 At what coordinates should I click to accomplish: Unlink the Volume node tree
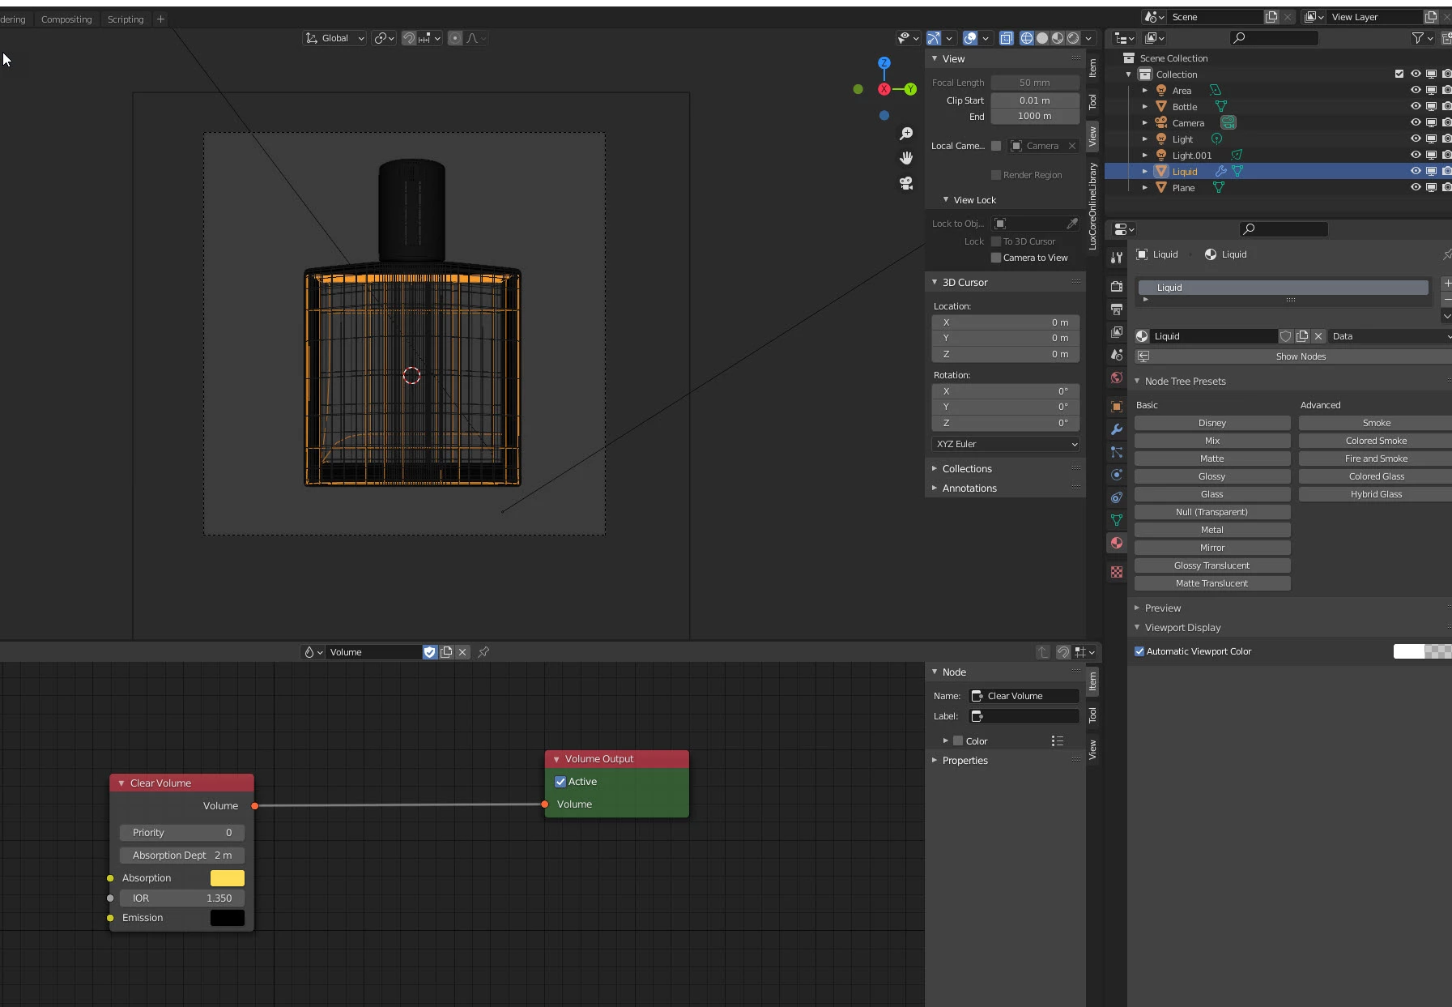(462, 652)
